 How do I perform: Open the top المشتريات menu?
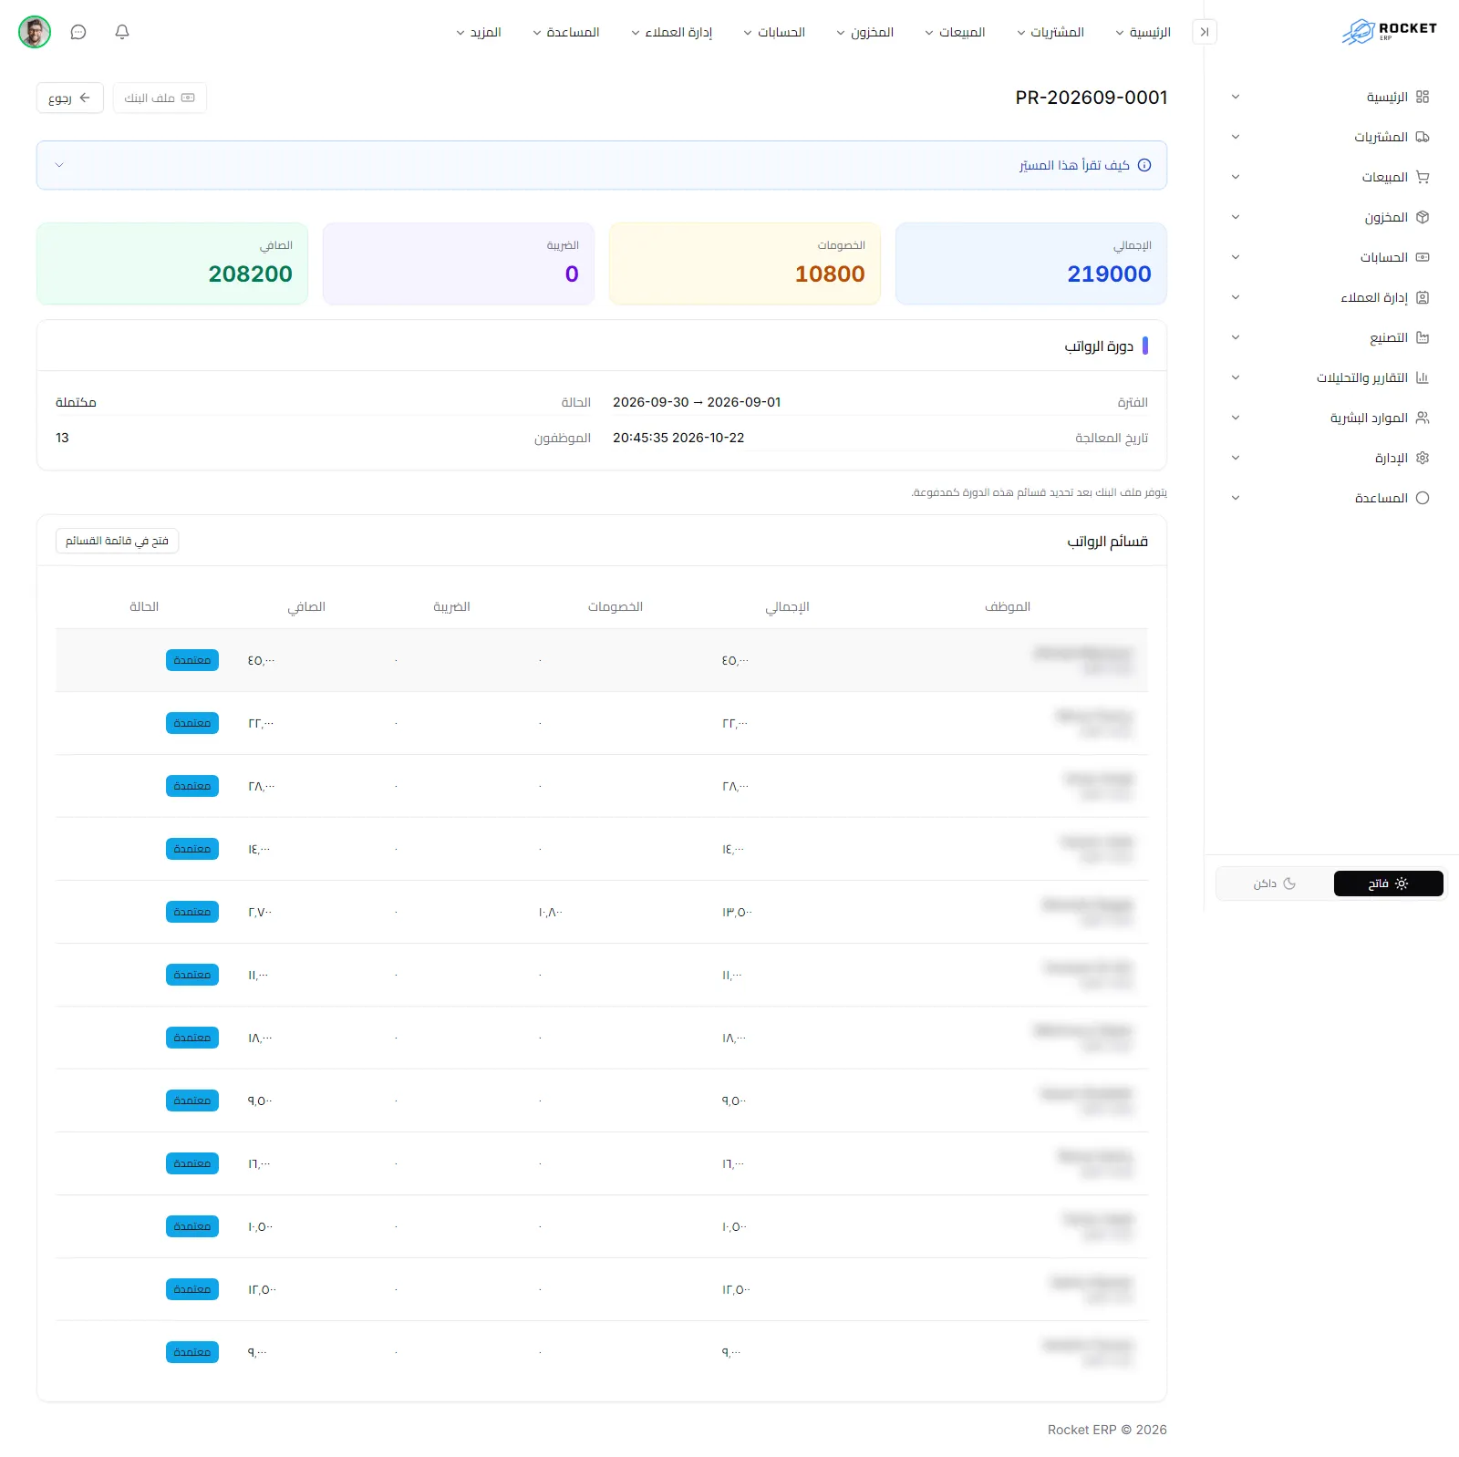pos(1050,32)
